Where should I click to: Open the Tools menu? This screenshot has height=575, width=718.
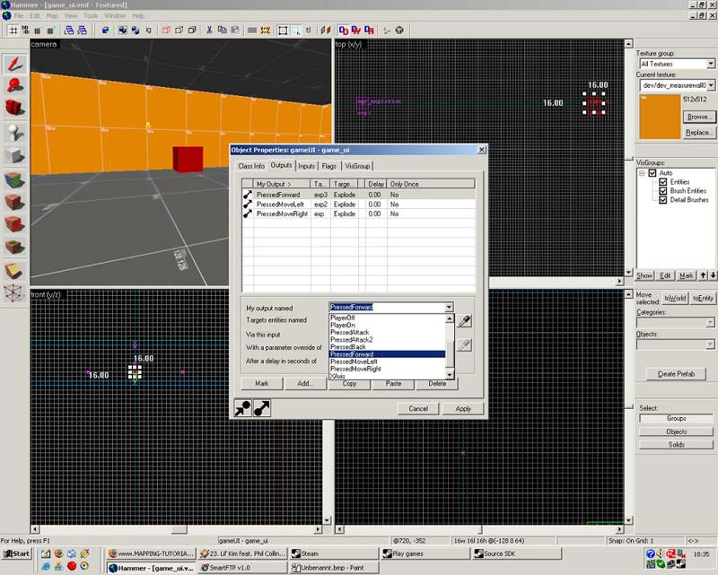(91, 15)
